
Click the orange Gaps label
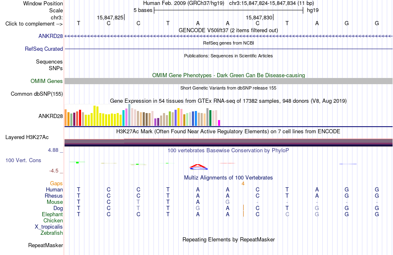(56, 183)
